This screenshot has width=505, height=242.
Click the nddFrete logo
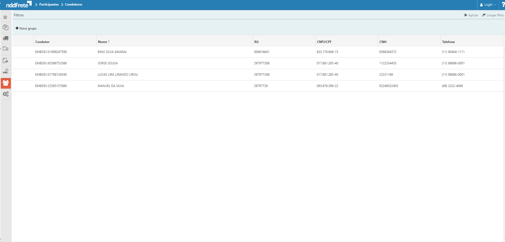pos(18,4)
